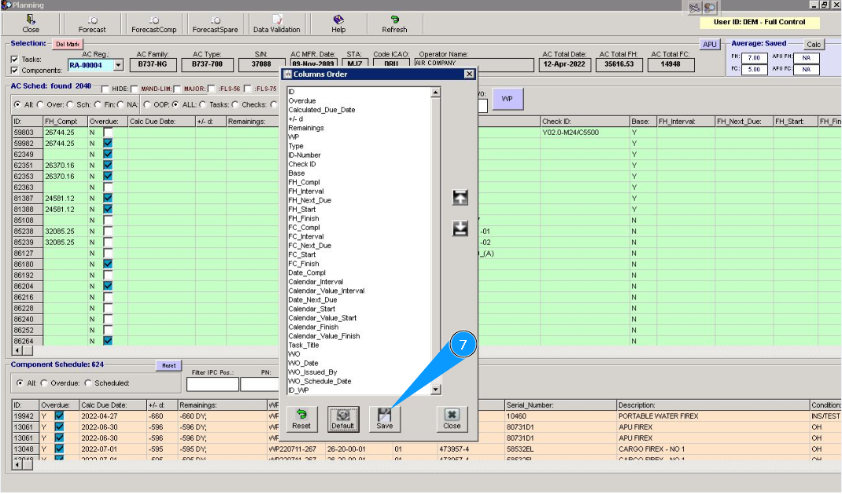This screenshot has height=494, width=842.
Task: Enable the HIDE checkbox in AC Sched
Action: pos(105,89)
